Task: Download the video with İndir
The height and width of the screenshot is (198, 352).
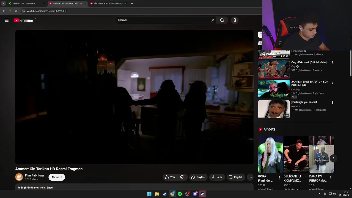Action: point(217,177)
